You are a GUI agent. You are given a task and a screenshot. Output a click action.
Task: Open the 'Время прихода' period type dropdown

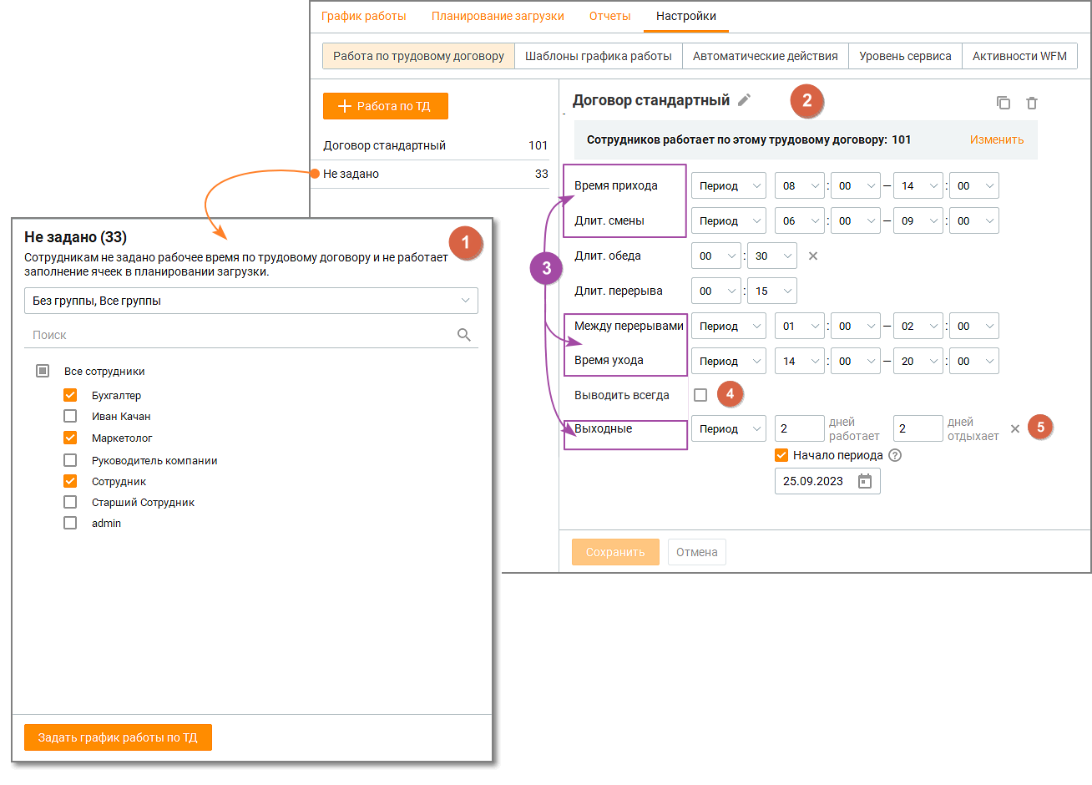[729, 186]
